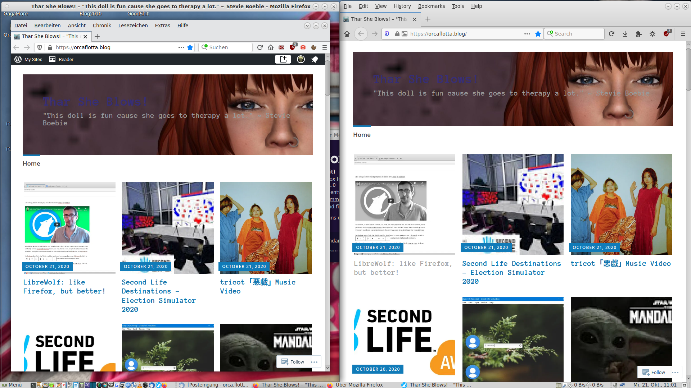Viewport: 691px width, 388px height.
Task: Click the Home nav link in the right page
Action: point(362,135)
